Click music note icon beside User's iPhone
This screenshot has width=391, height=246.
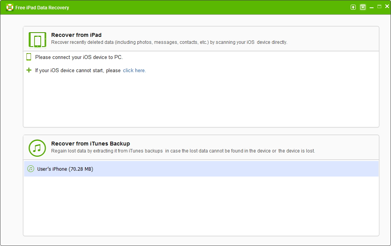coord(31,169)
